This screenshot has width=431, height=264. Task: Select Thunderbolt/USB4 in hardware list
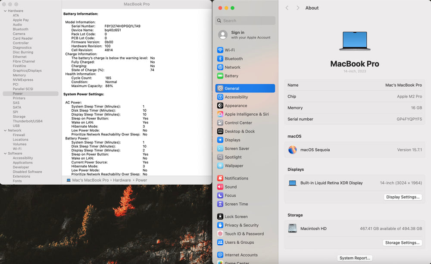(x=28, y=121)
